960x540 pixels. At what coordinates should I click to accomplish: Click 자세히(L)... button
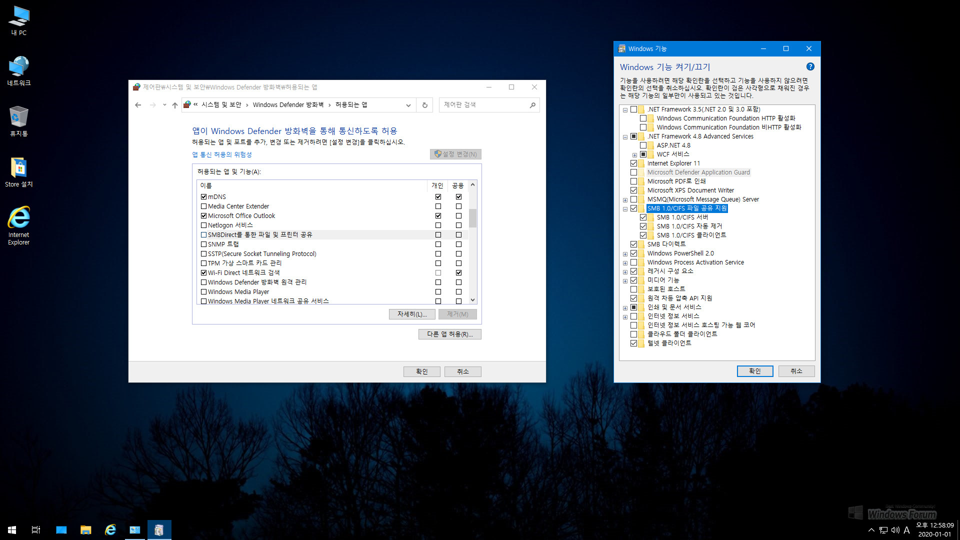coord(412,314)
